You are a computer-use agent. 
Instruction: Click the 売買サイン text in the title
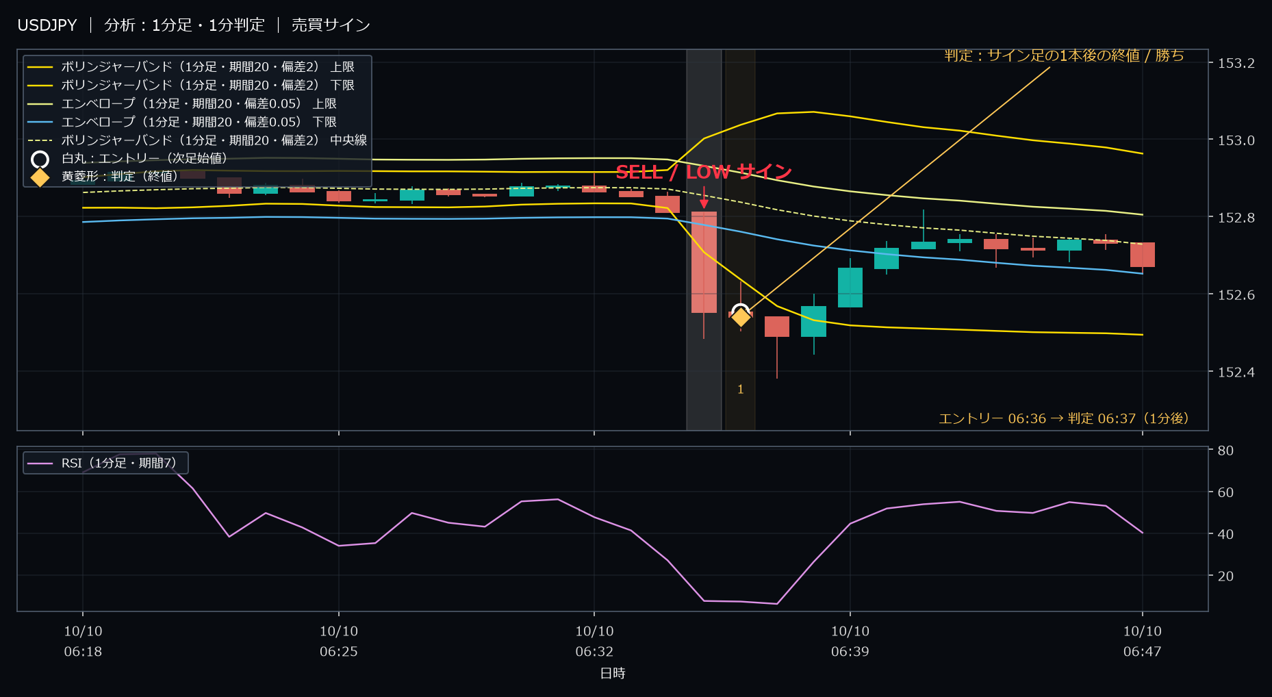tap(331, 25)
